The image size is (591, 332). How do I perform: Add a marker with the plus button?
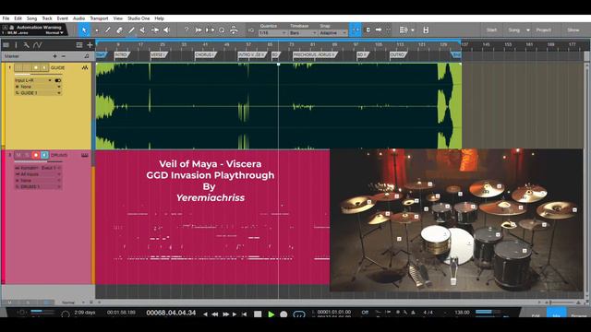[x=54, y=56]
